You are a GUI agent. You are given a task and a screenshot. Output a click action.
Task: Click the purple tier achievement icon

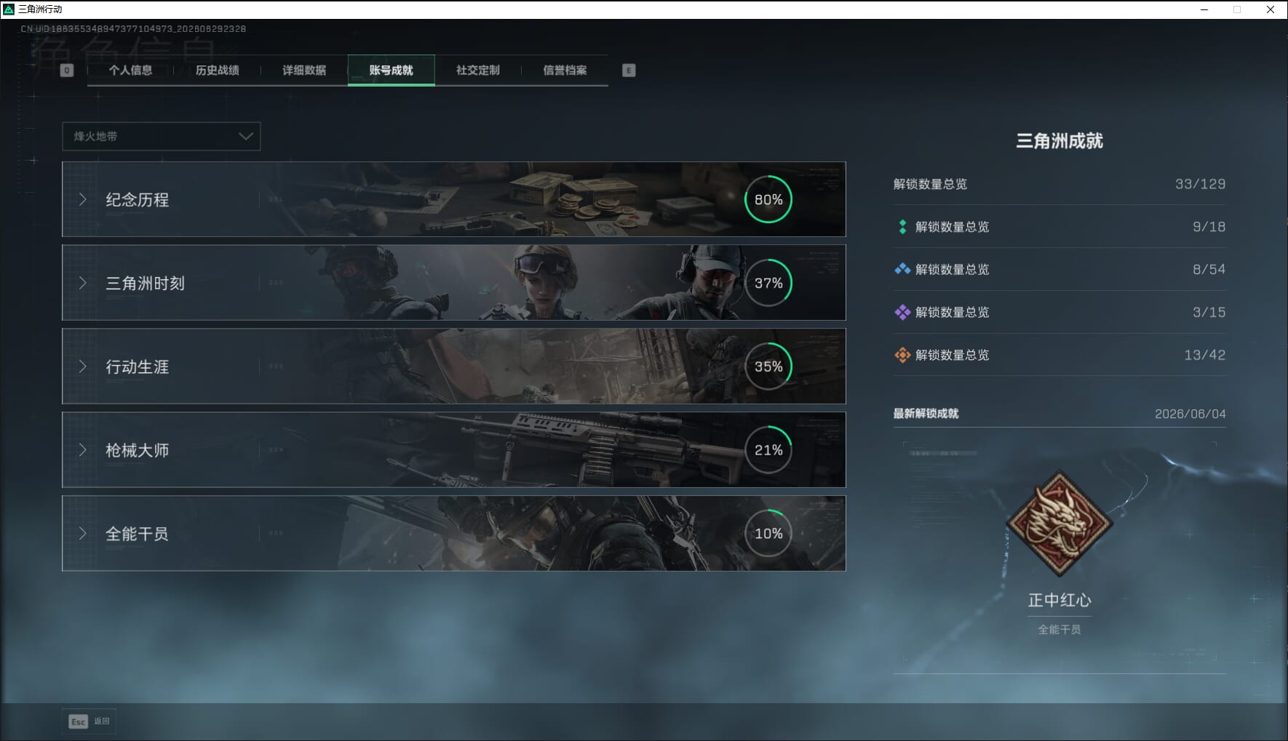[902, 312]
